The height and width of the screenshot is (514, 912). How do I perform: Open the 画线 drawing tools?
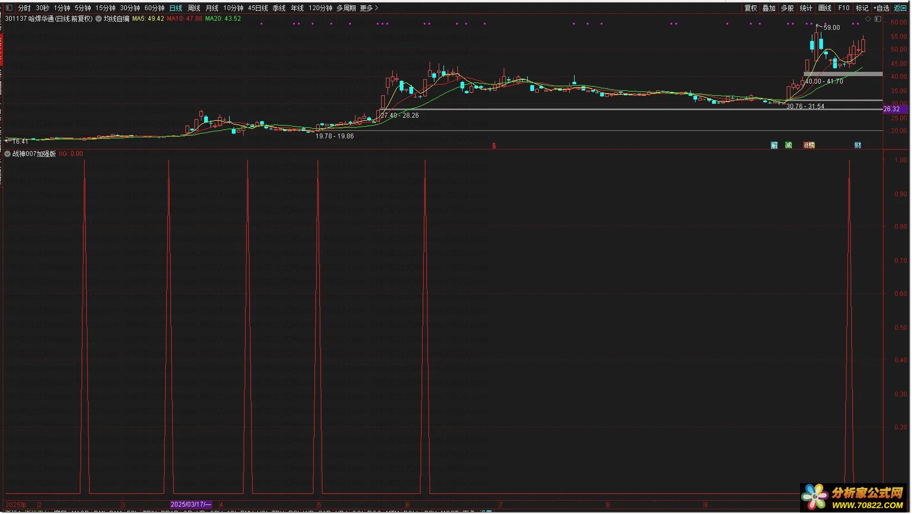tap(825, 8)
